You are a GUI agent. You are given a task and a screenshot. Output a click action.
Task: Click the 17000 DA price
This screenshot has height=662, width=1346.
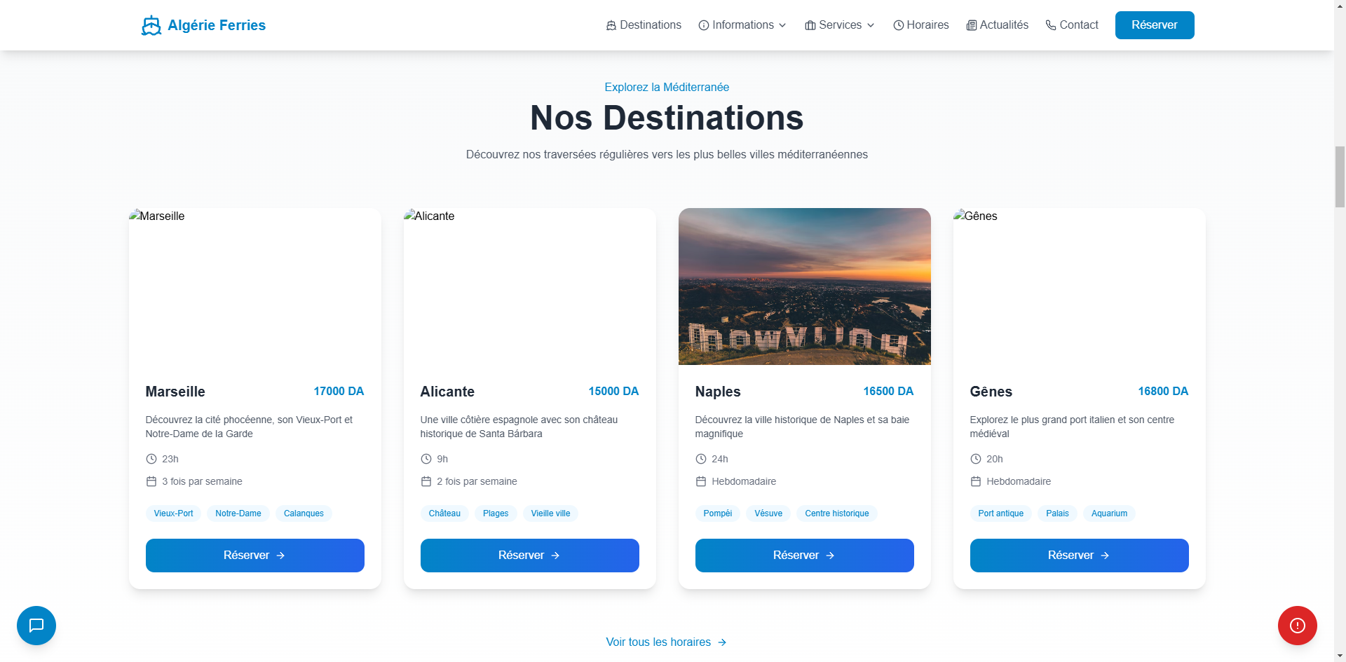[339, 392]
